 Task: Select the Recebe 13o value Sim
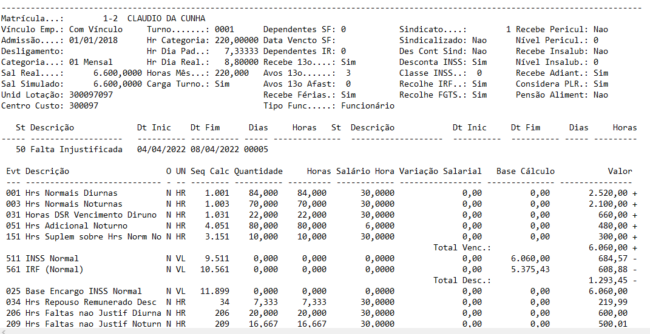[x=348, y=62]
